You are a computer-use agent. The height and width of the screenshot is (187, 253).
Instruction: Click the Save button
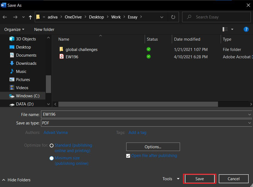[200, 179]
